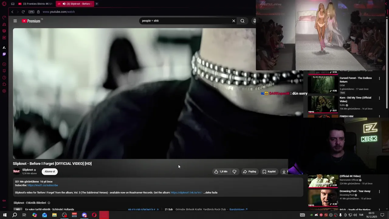Expand description with '...daha fazla'
The height and width of the screenshot is (219, 389).
tap(210, 193)
